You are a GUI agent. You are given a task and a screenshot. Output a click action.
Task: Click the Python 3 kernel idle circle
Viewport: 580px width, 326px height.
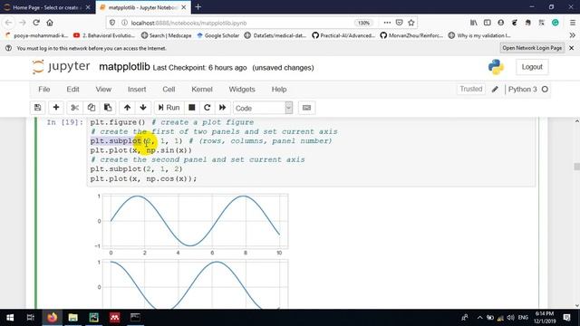click(x=545, y=90)
